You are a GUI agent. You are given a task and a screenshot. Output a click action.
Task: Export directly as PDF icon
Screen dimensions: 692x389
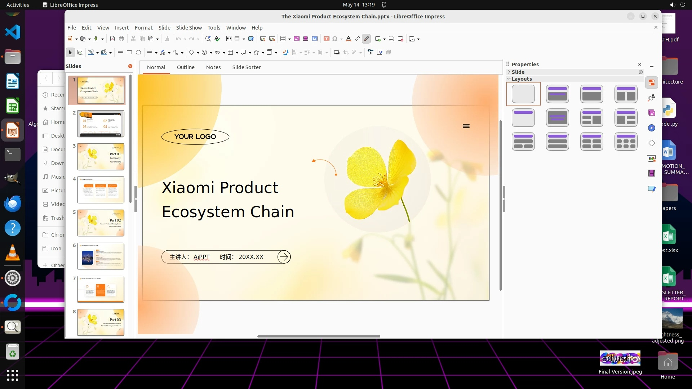(112, 39)
